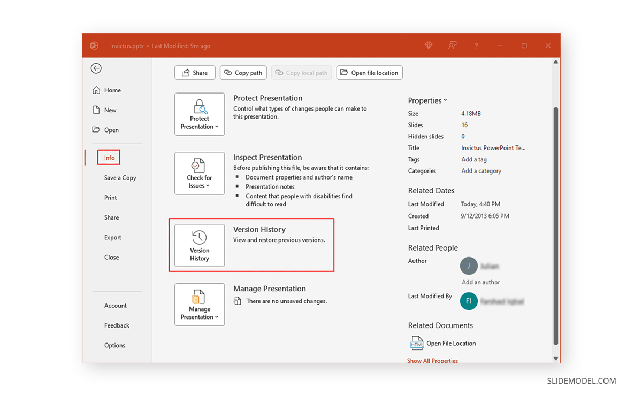This screenshot has width=642, height=397.
Task: Click the Show All Properties link
Action: [432, 360]
